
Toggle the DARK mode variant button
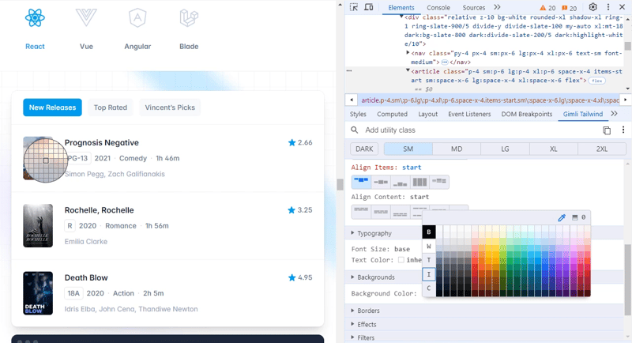[364, 149]
